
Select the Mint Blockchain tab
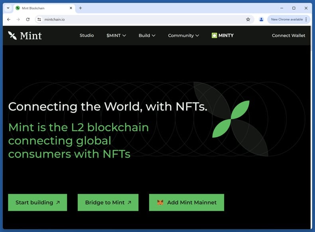click(44, 8)
